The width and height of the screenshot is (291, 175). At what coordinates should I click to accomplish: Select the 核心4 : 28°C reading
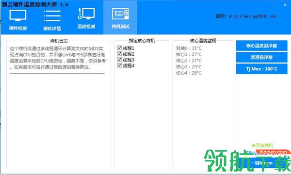click(x=189, y=73)
